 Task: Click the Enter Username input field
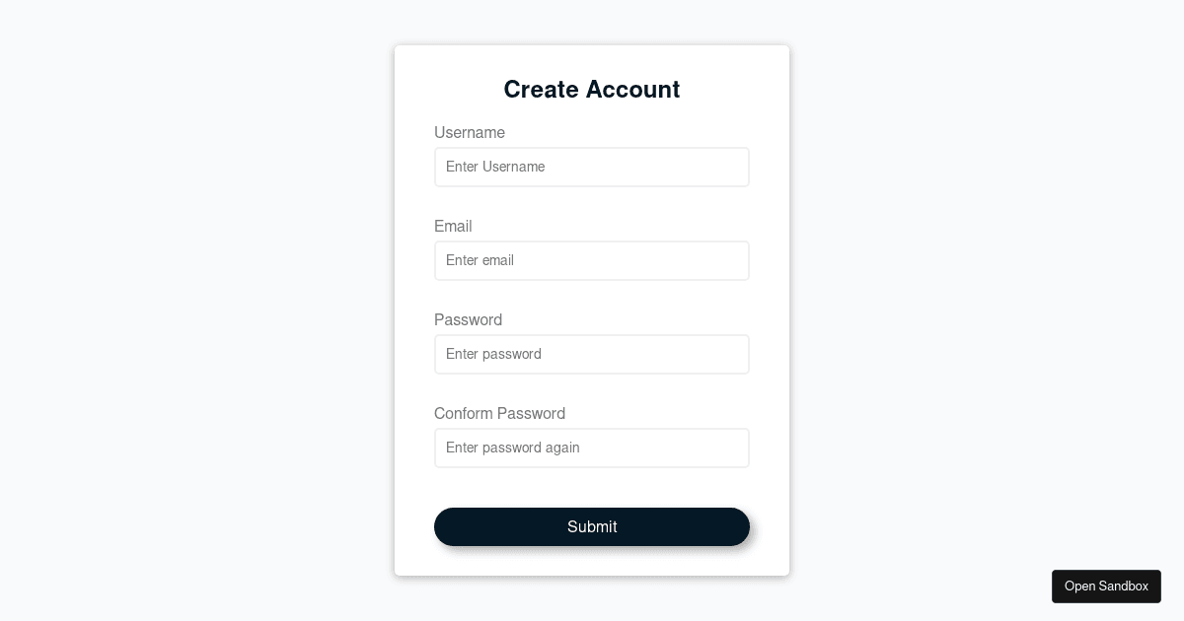point(592,167)
